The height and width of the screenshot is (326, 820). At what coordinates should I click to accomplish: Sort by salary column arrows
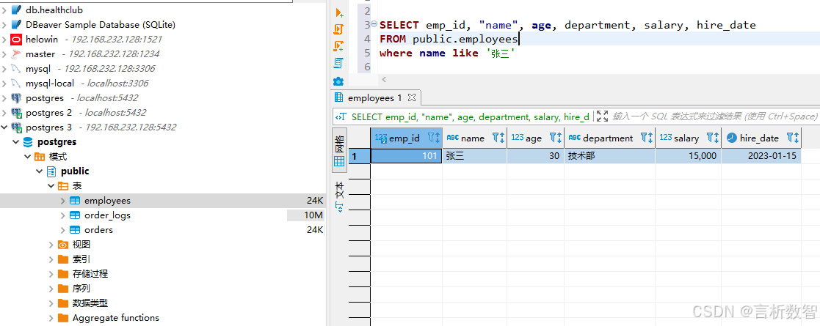[716, 138]
